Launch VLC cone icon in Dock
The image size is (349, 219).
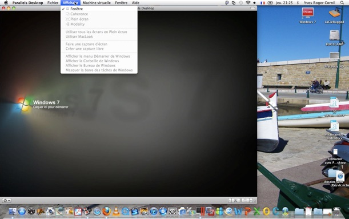pyautogui.click(x=116, y=211)
